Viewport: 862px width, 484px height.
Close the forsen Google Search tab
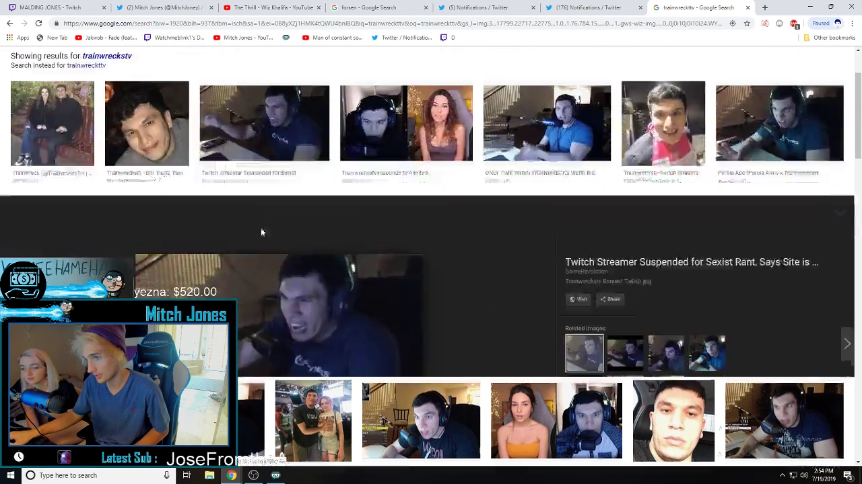tap(426, 7)
